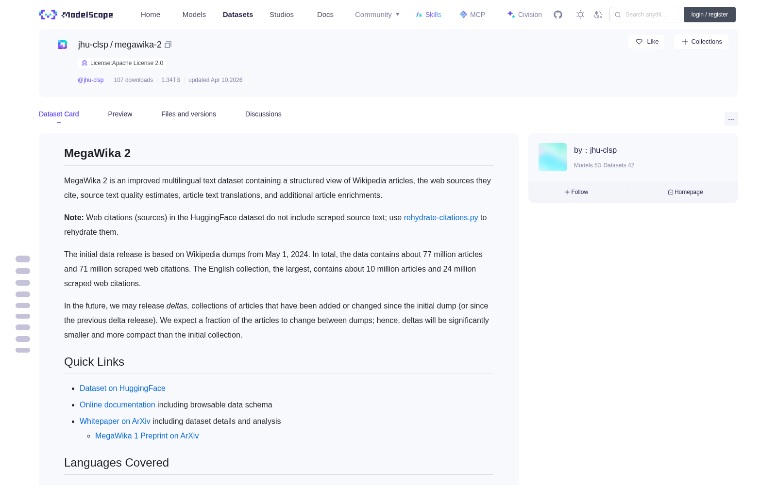Open the Whitepaper on ArXiv link
The image size is (777, 485).
[x=115, y=421]
